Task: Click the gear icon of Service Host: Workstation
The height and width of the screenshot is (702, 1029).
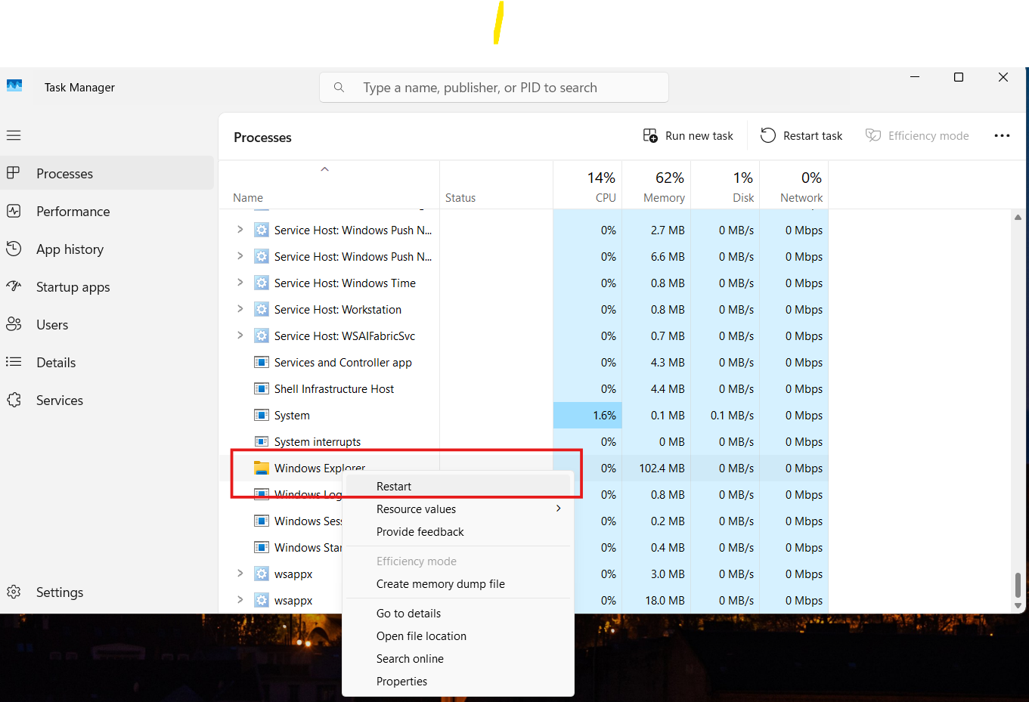Action: point(262,309)
